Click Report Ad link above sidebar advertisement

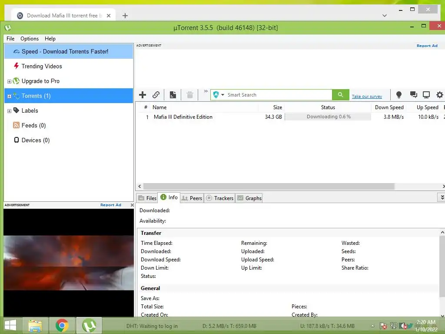coord(111,205)
